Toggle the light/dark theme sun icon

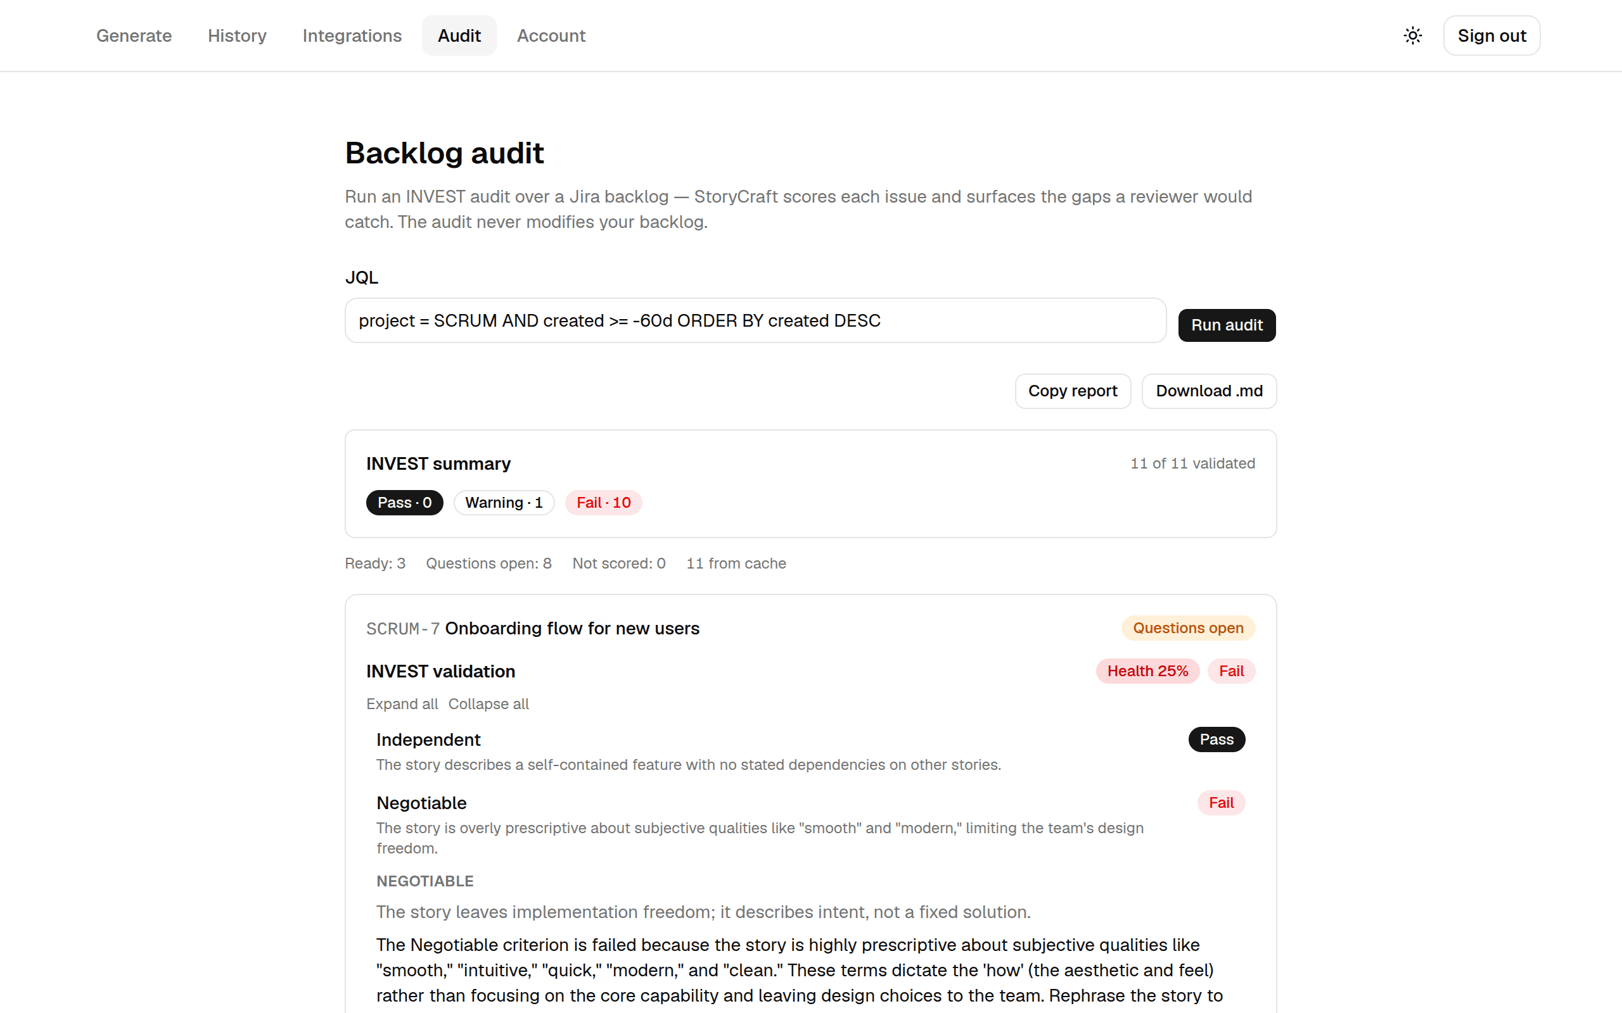click(x=1412, y=35)
